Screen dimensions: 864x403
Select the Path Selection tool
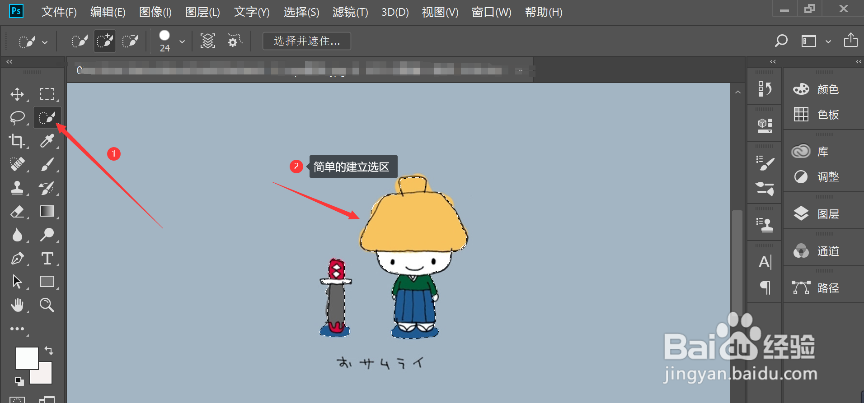coord(17,282)
